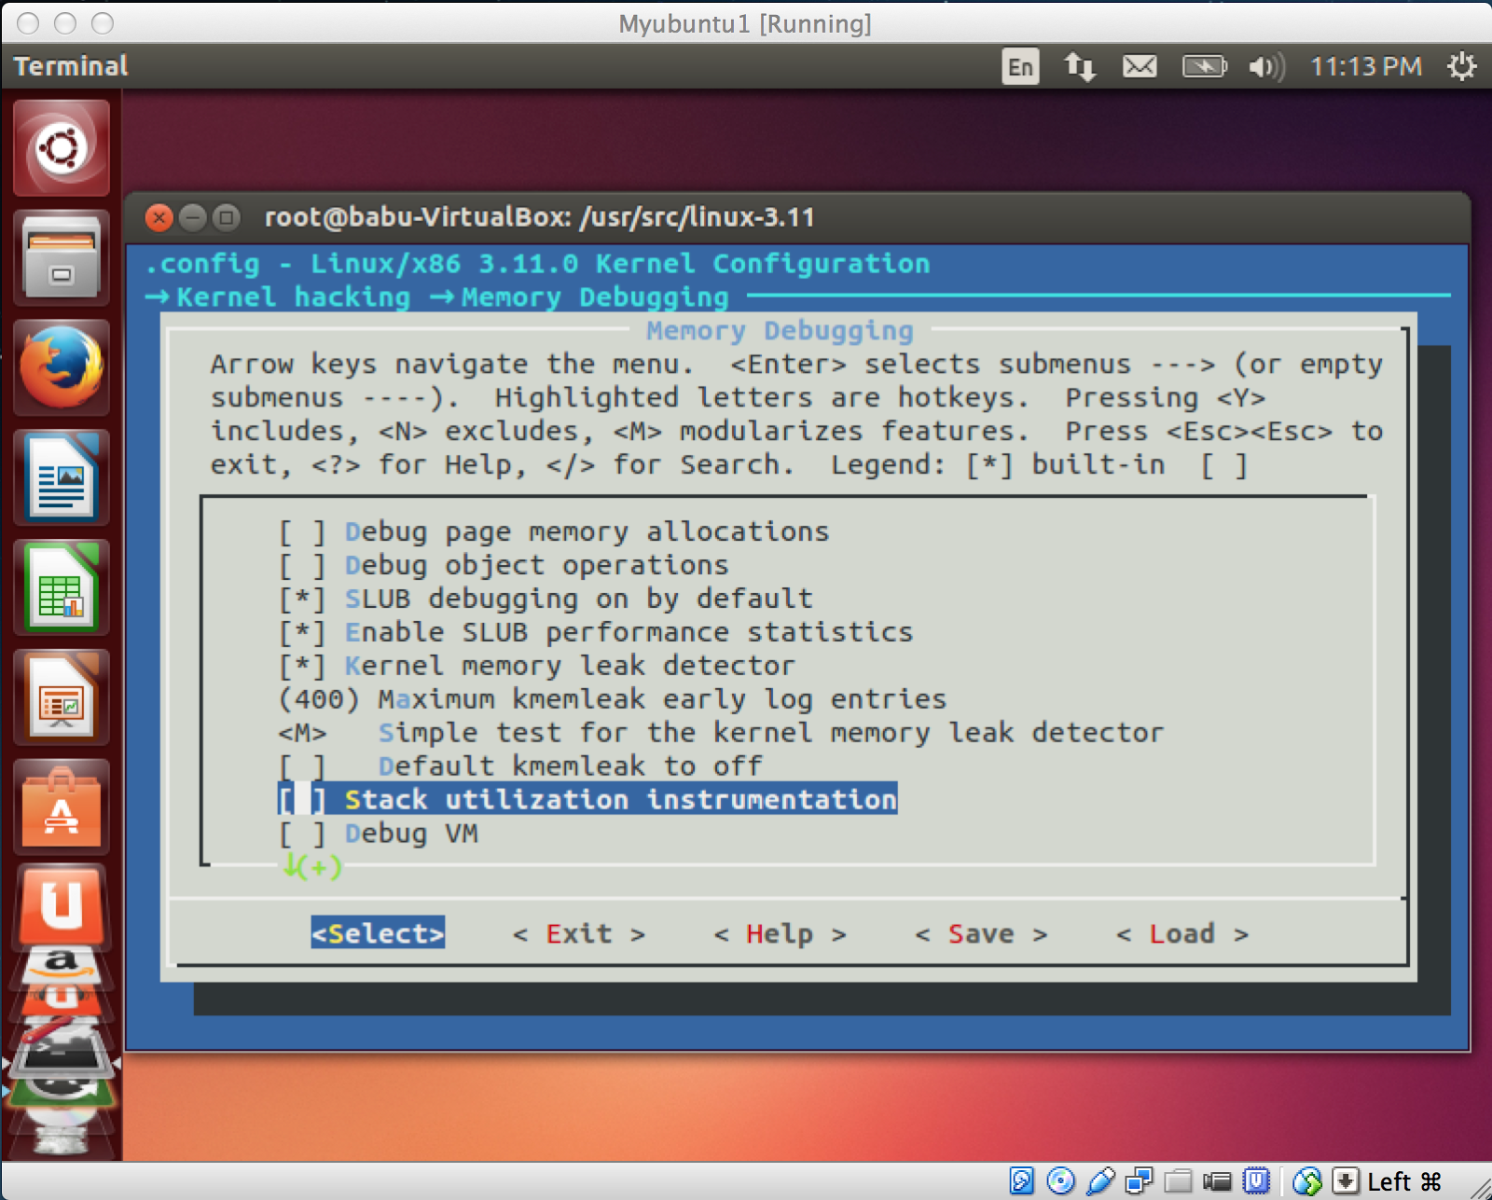The image size is (1492, 1200).
Task: Open the Ubuntu Software Center icon
Action: click(x=60, y=807)
